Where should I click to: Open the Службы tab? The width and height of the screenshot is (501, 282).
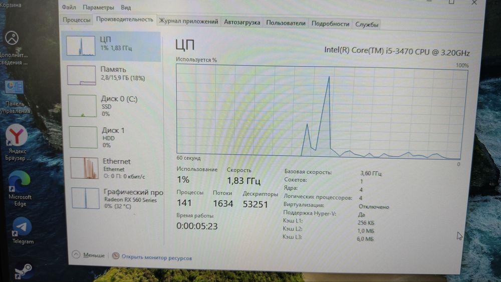coord(367,24)
